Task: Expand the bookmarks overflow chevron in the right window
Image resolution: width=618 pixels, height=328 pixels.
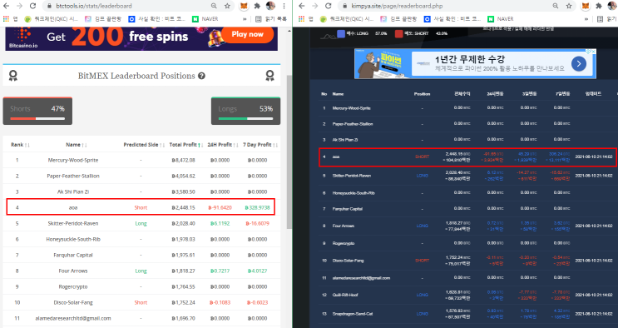Action: click(586, 19)
